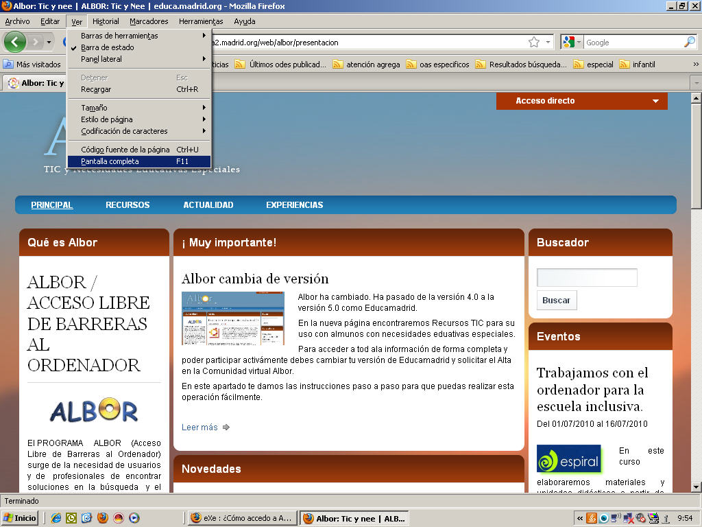Launch Internet Explorer from the quick launch
Viewport: 702px width, 527px height.
(56, 518)
